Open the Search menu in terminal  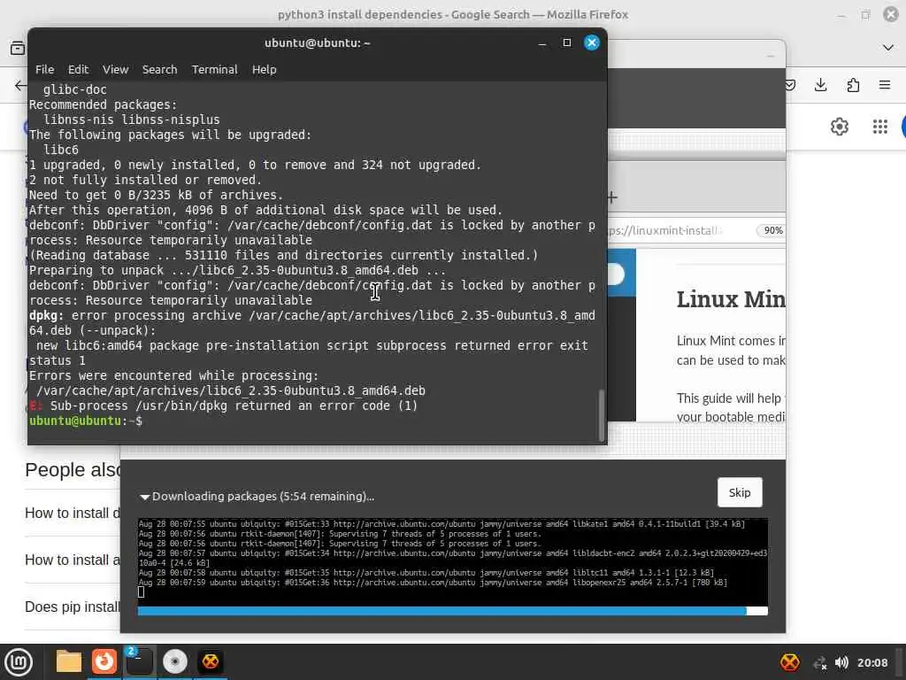(x=159, y=69)
